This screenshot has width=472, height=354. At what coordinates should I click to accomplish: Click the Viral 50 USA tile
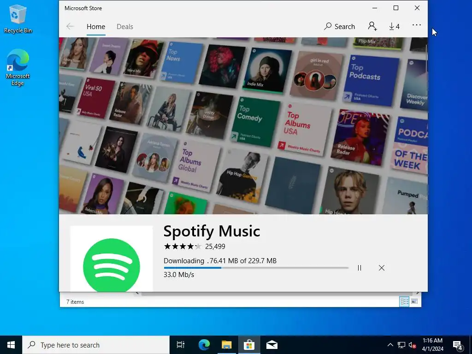click(95, 98)
